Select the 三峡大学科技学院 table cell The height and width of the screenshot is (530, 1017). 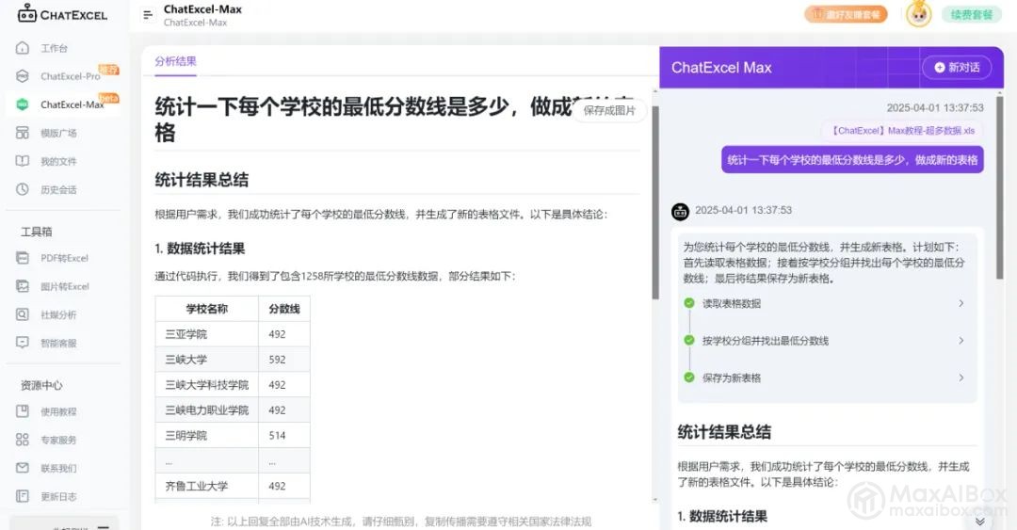pos(207,385)
